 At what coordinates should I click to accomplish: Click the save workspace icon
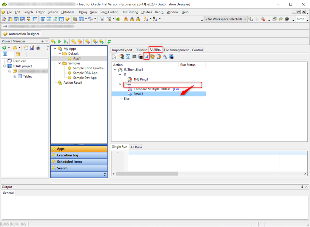[250, 19]
